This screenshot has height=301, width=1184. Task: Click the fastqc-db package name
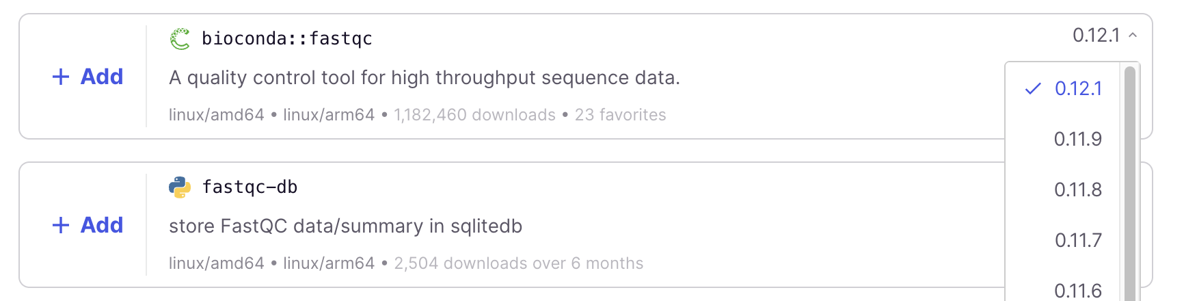tap(250, 187)
